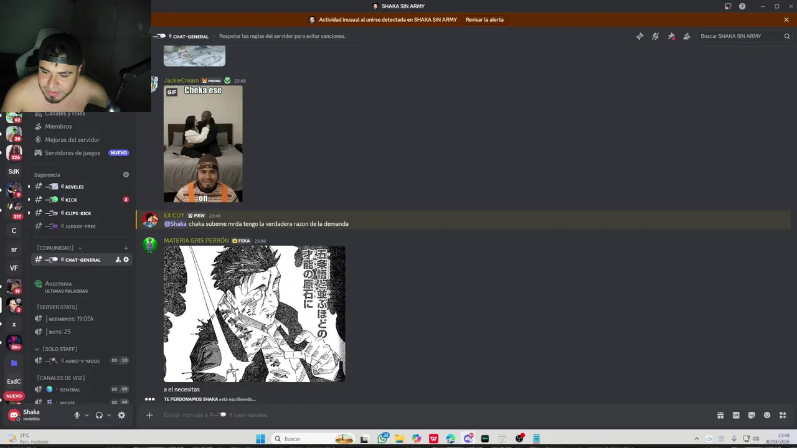Open JackieCream's Cheka ese GIF
Viewport: 797px width, 448px height.
(x=203, y=144)
